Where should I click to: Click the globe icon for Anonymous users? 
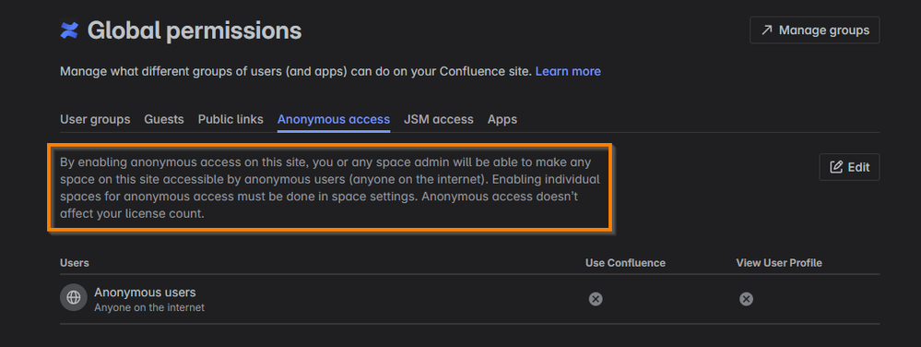tap(74, 297)
